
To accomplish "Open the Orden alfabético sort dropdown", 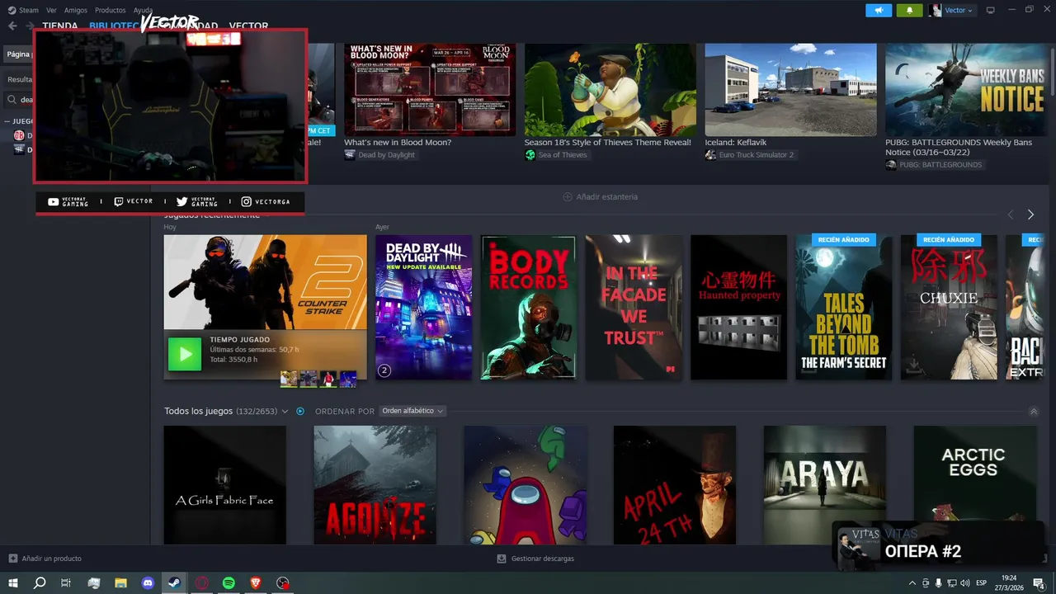I will point(412,411).
